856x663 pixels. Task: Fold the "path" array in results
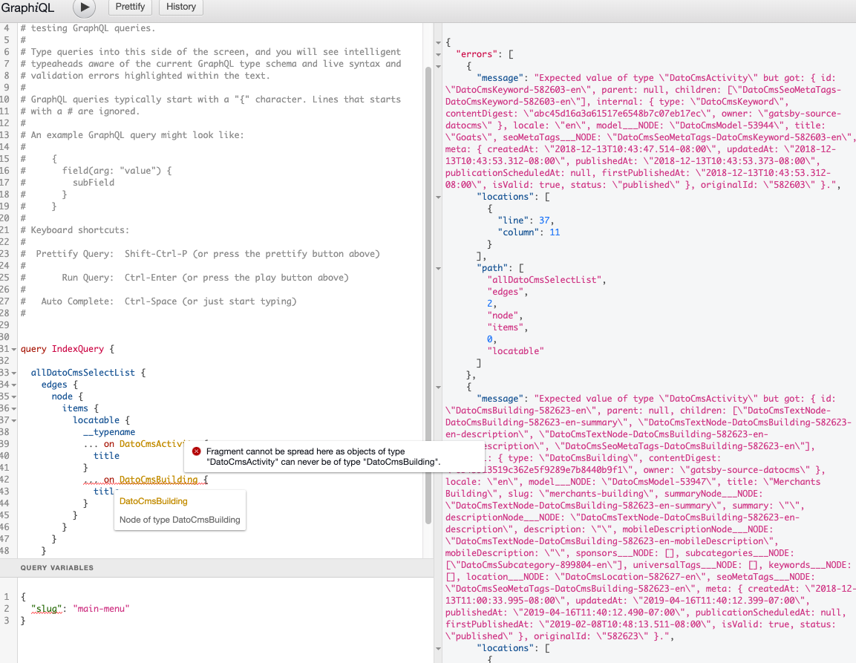click(x=438, y=268)
